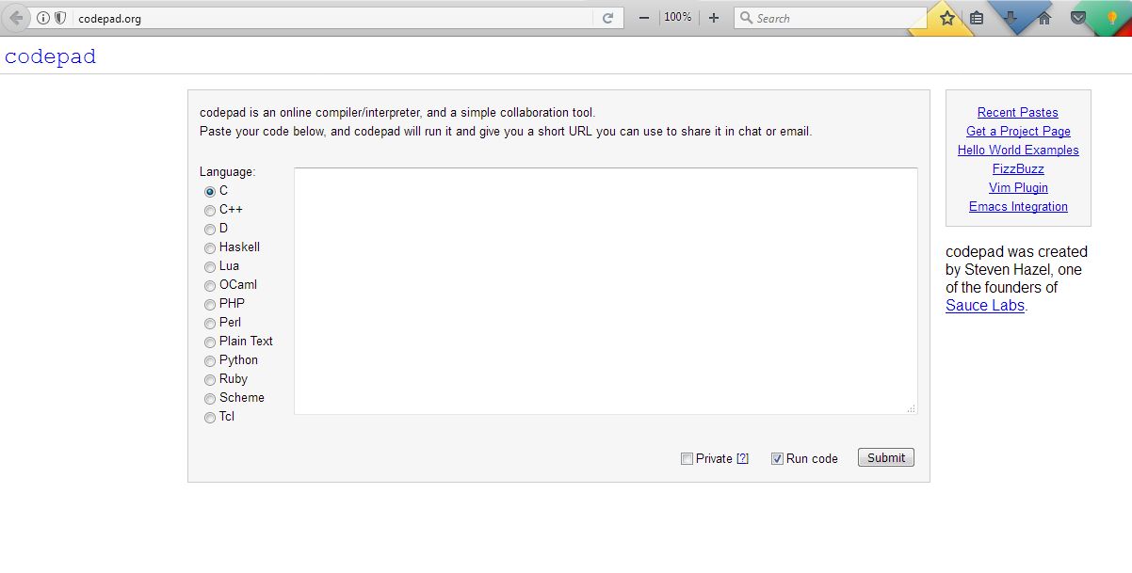Viewport: 1132px width, 573px height.
Task: Reset the 100% zoom level
Action: tap(678, 18)
